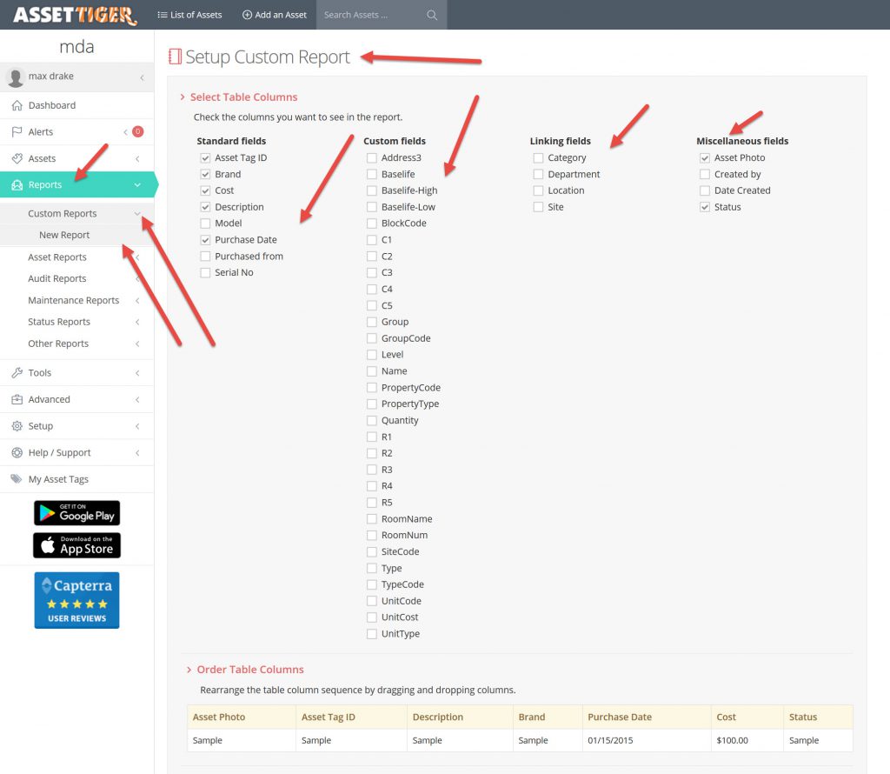Select New Report in the sidebar
This screenshot has width=890, height=774.
[x=64, y=235]
